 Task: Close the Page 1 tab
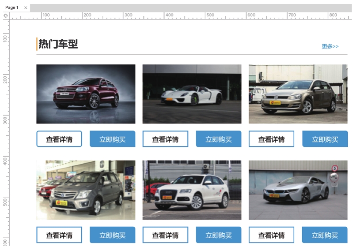click(x=26, y=7)
